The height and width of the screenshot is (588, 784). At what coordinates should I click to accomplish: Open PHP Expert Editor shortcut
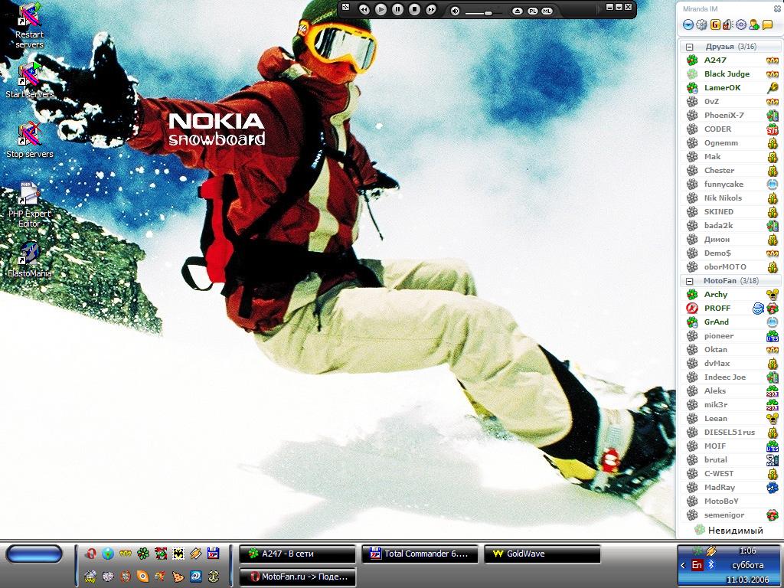(29, 205)
